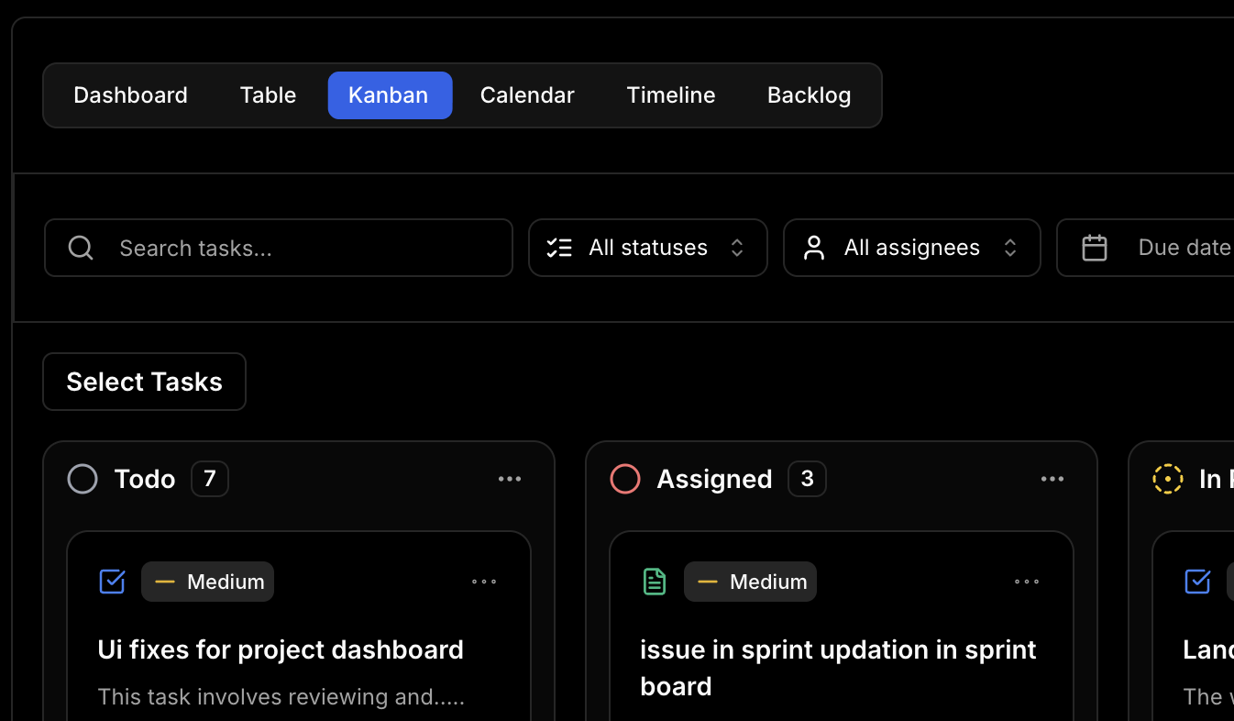Click the Assigned column status circle
The width and height of the screenshot is (1234, 721).
[x=625, y=479]
